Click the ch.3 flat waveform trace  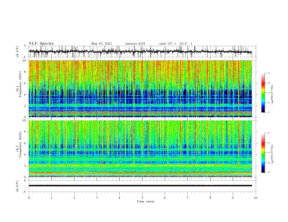pos(140,186)
